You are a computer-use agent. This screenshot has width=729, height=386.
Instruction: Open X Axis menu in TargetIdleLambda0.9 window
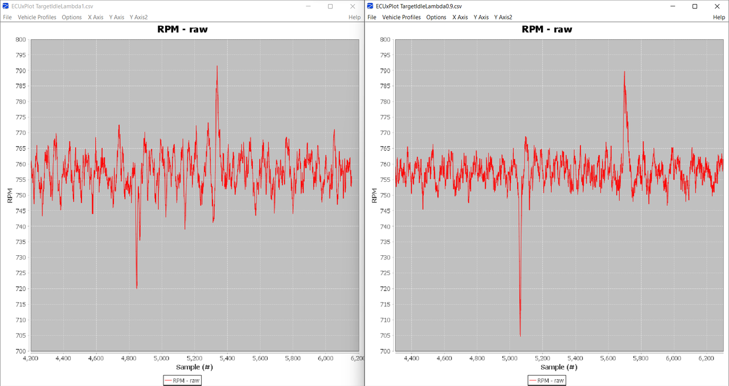tap(460, 17)
